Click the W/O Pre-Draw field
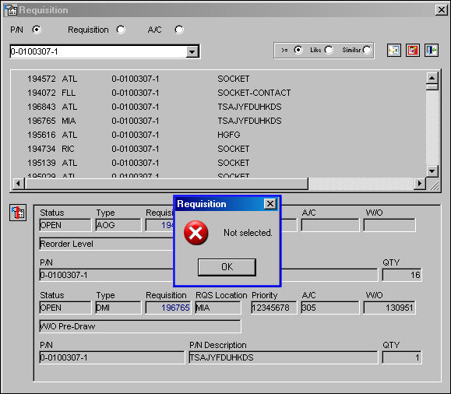Image resolution: width=451 pixels, height=394 pixels. point(140,326)
